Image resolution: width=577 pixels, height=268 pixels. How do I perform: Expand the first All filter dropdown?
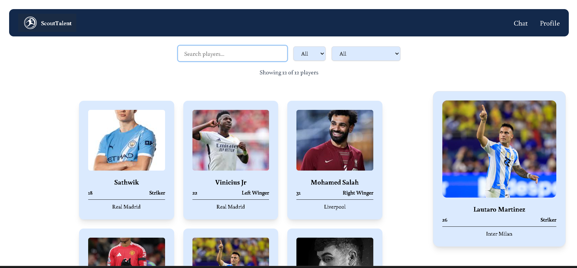pyautogui.click(x=309, y=54)
